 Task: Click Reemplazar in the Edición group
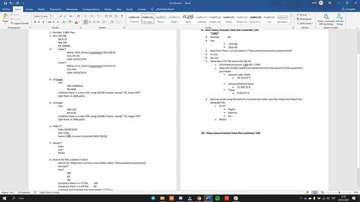point(304,19)
